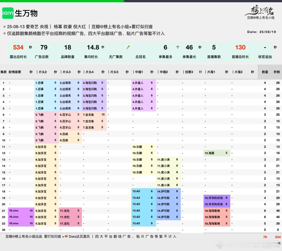Click the 中插1 column header
Screen dimensions: 282x251
tap(139, 72)
